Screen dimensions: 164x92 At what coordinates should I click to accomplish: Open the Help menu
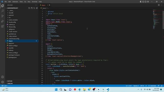[40, 2]
